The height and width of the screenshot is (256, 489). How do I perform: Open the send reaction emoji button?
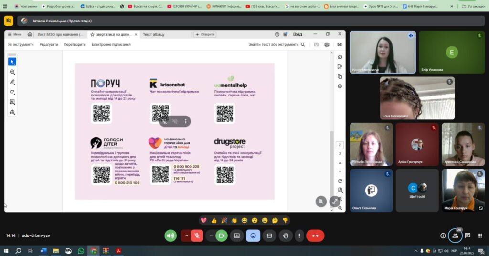[253, 235]
